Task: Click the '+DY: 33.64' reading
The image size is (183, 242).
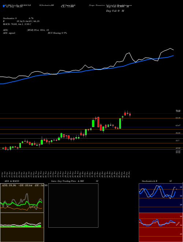Action: coord(25,186)
